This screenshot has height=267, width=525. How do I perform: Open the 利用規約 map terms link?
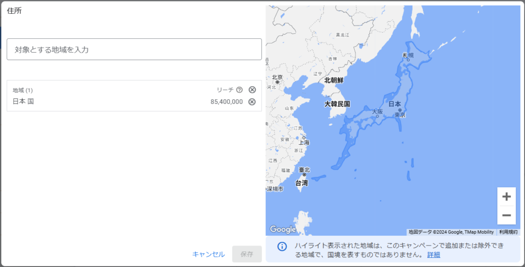(508, 232)
